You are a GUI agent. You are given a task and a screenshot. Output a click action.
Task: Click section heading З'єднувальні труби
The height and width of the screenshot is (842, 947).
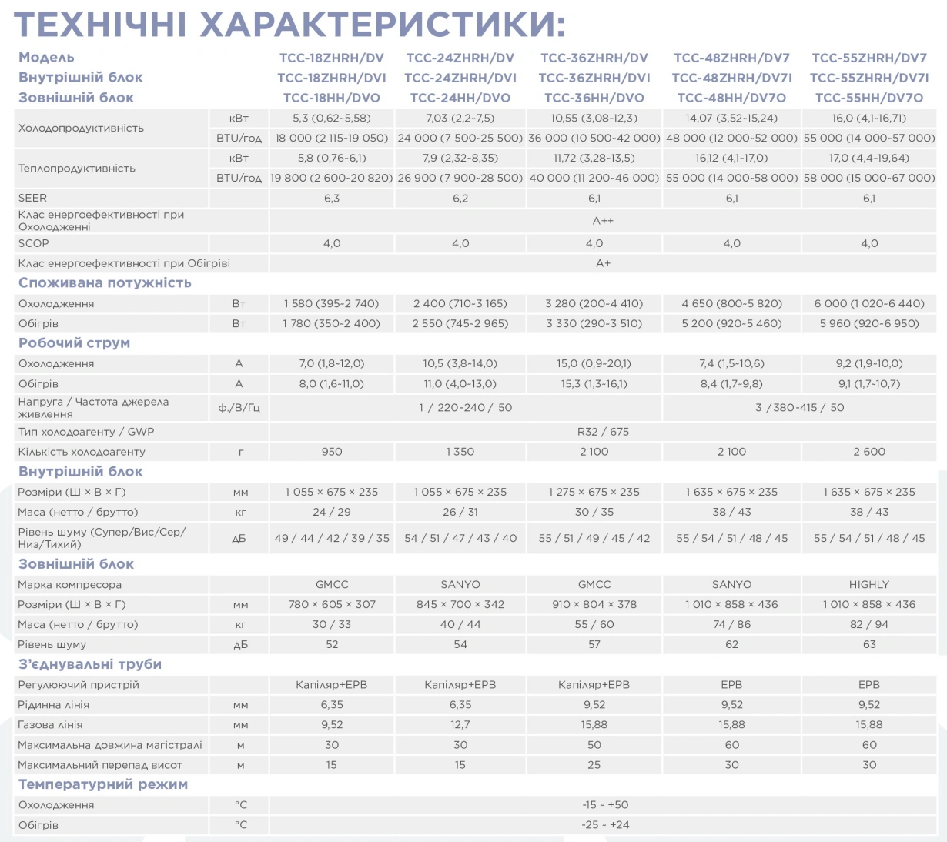pos(90,664)
